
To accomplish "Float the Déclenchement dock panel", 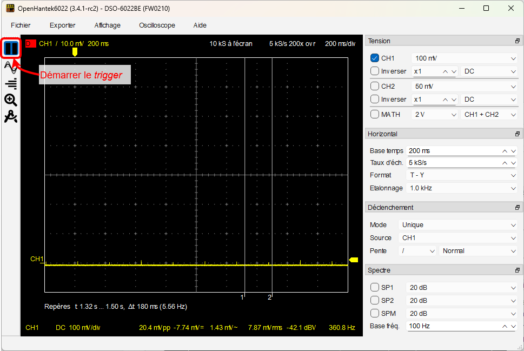I will click(518, 207).
